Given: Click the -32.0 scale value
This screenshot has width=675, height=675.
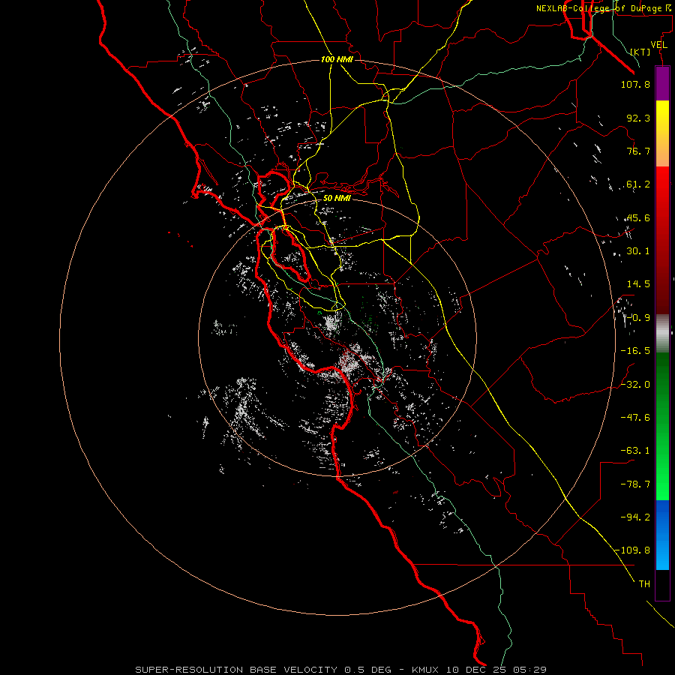Looking at the screenshot, I should 635,385.
